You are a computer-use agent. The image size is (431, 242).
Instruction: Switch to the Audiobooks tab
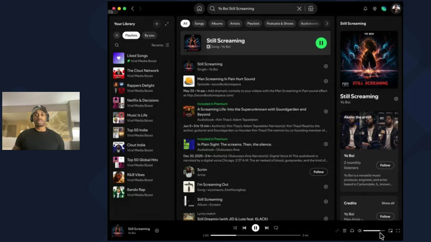(309, 24)
